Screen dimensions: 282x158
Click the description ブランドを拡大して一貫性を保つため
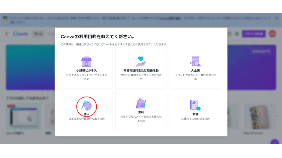[195, 77]
